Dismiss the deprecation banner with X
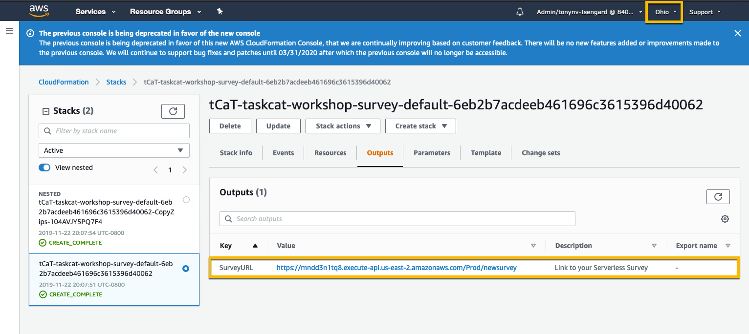This screenshot has width=749, height=334. [738, 33]
